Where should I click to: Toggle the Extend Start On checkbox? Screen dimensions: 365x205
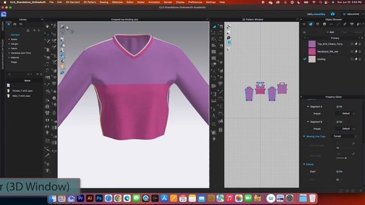pos(337,171)
